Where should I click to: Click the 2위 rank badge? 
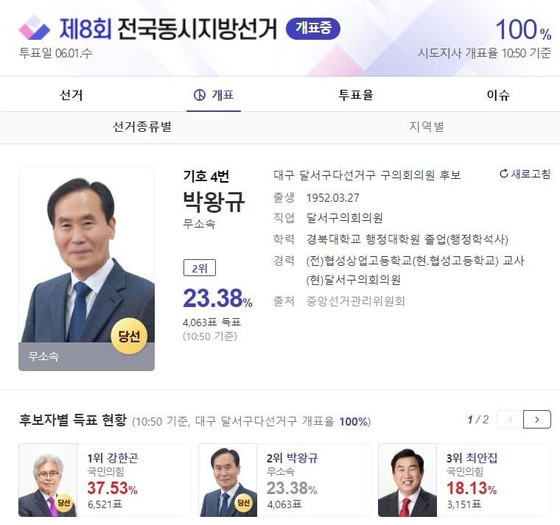click(199, 268)
